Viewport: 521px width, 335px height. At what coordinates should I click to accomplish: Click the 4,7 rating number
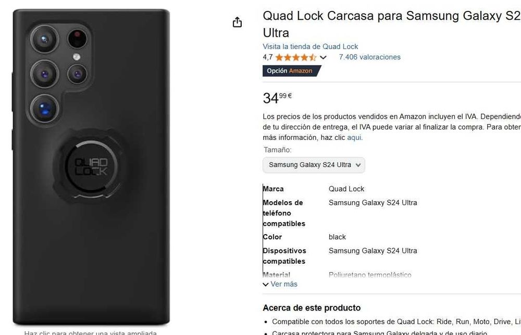pos(267,57)
